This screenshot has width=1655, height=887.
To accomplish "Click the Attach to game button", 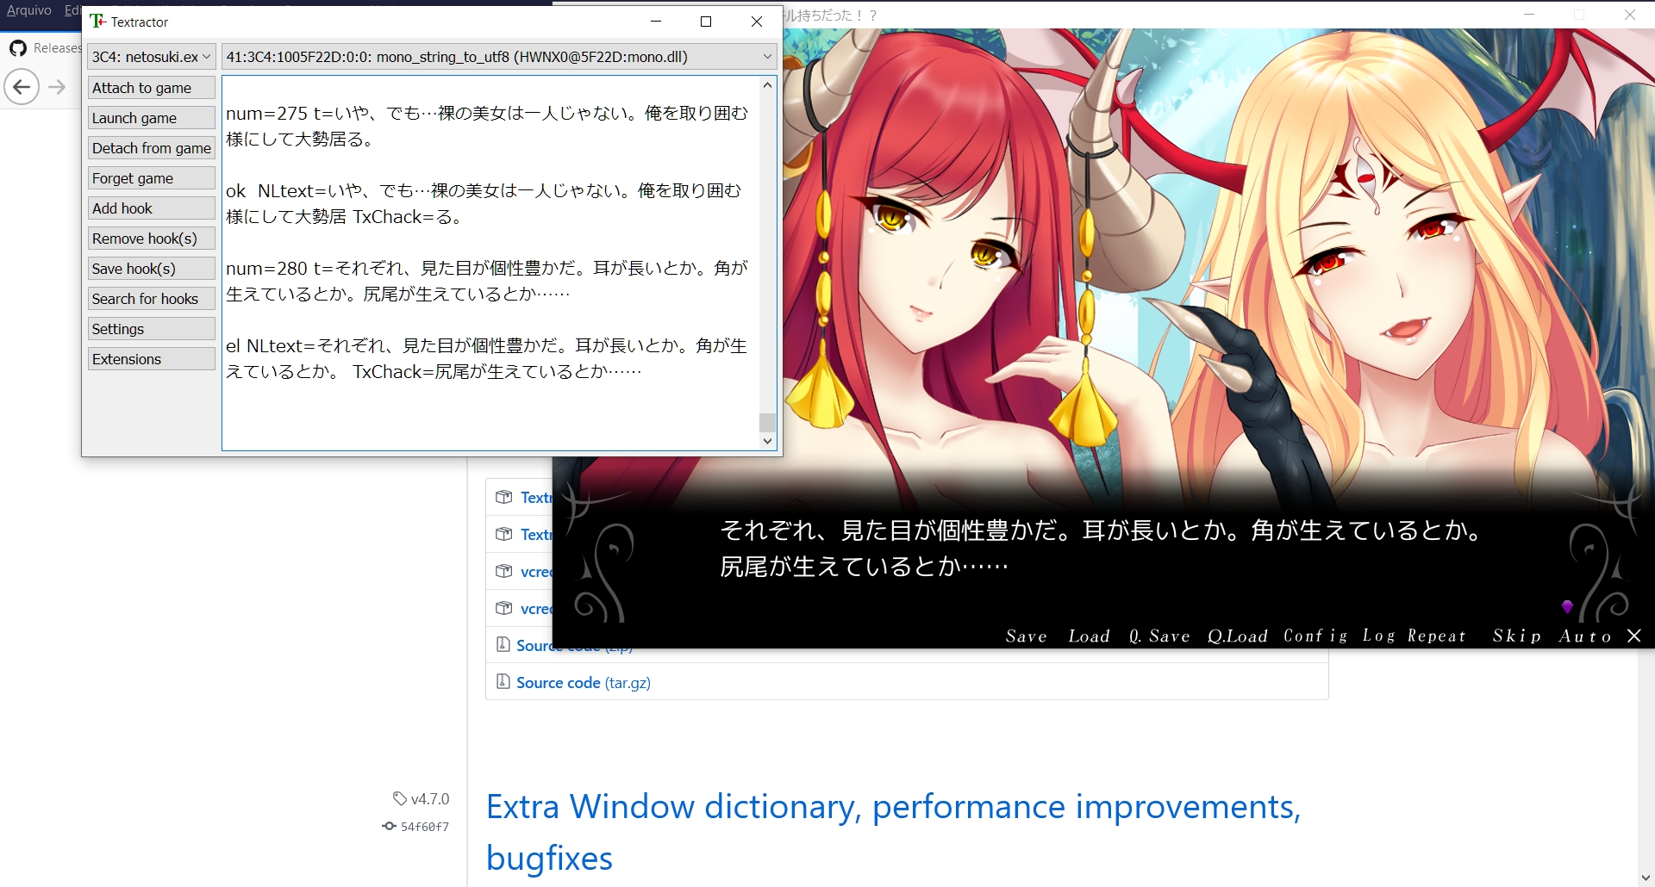I will tap(151, 87).
